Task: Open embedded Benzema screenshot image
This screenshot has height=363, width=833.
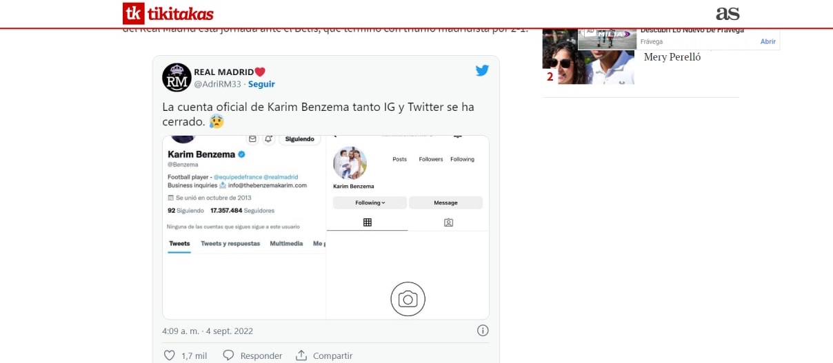Action: tap(325, 227)
